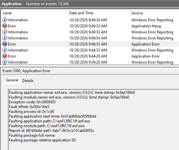Click Information icon for 9:46:54 AM event
This screenshot has height=150, width=179.
pos(5,38)
